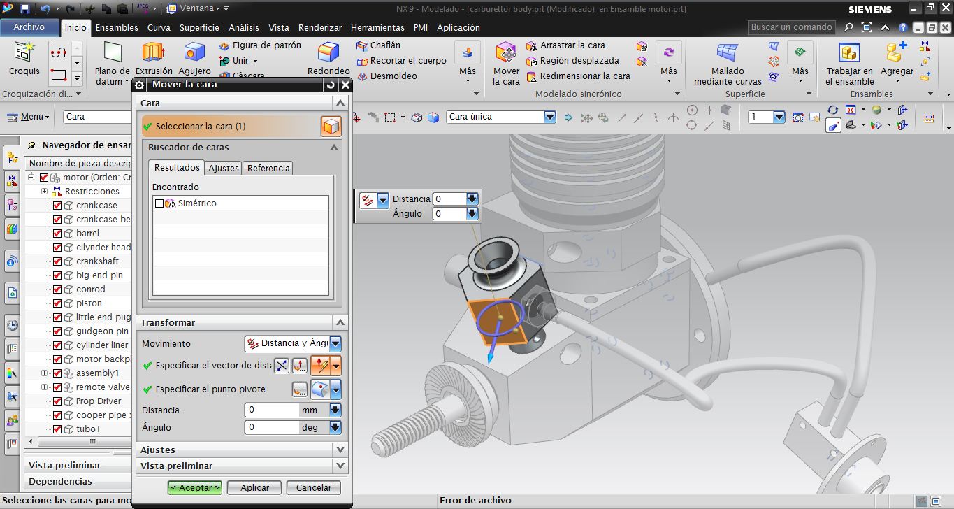The width and height of the screenshot is (954, 509).
Task: Click the Cancelar button
Action: (x=314, y=487)
